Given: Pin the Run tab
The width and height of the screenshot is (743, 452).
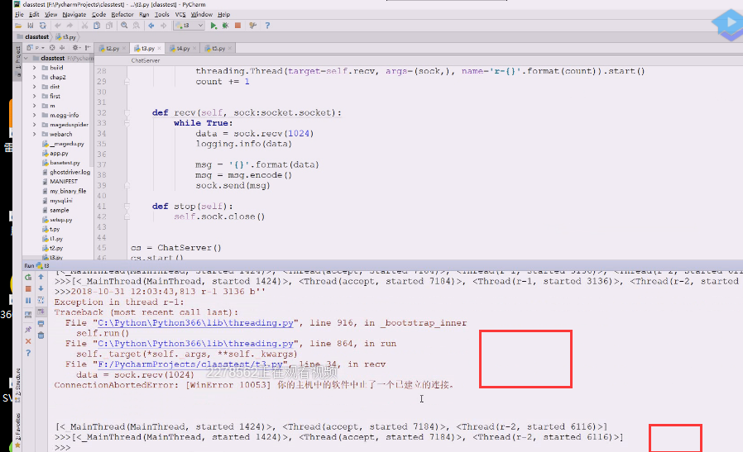Looking at the screenshot, I should pyautogui.click(x=28, y=330).
